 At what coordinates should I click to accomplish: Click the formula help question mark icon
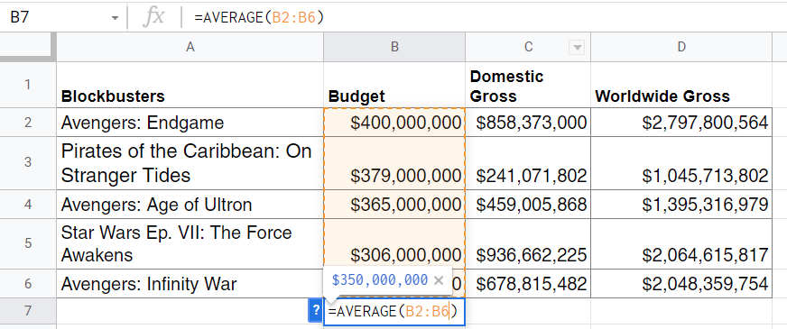[315, 312]
